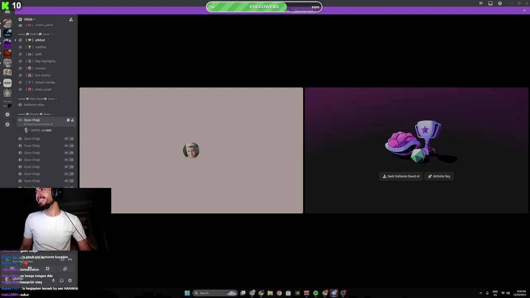Click the Add a Server plus icon
Screen dimensions: 530x298
[x=7, y=114]
